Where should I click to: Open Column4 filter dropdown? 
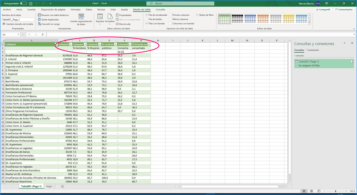(71, 44)
